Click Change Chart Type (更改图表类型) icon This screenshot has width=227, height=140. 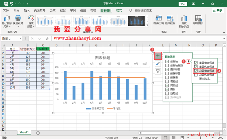pos(184,21)
